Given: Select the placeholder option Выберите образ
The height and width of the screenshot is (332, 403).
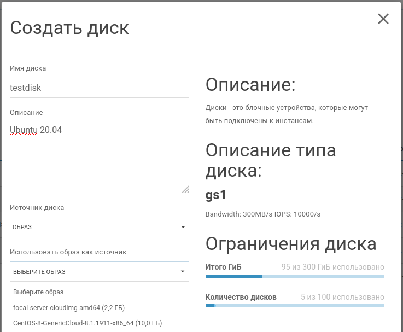Looking at the screenshot, I should point(38,292).
